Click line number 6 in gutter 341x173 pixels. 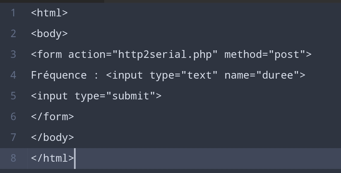pos(13,117)
